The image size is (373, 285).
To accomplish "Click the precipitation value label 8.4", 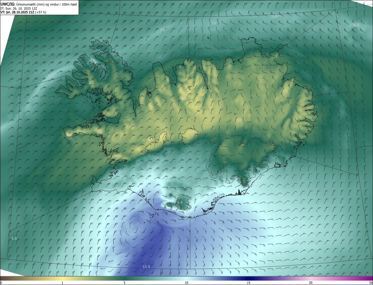I will [x=51, y=76].
